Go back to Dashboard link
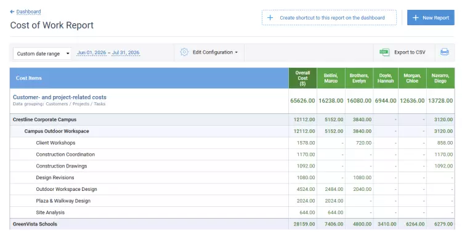462x234 pixels. [x=28, y=12]
